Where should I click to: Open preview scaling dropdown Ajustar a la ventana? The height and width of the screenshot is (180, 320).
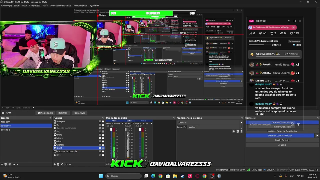[x=25, y=108]
